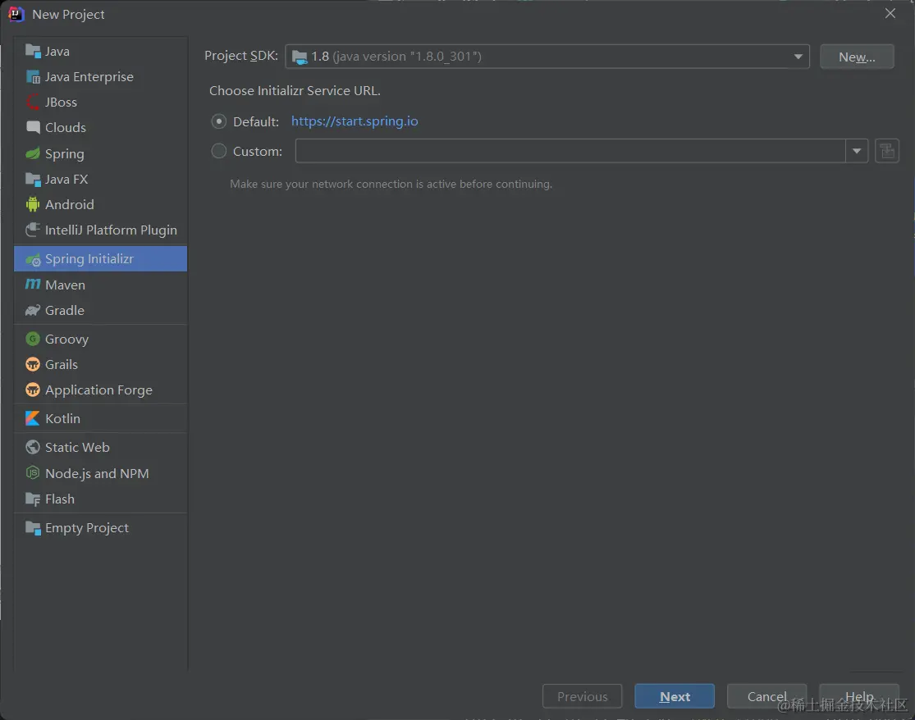Click the 'Default:' radio label text
915x720 pixels.
click(x=255, y=122)
